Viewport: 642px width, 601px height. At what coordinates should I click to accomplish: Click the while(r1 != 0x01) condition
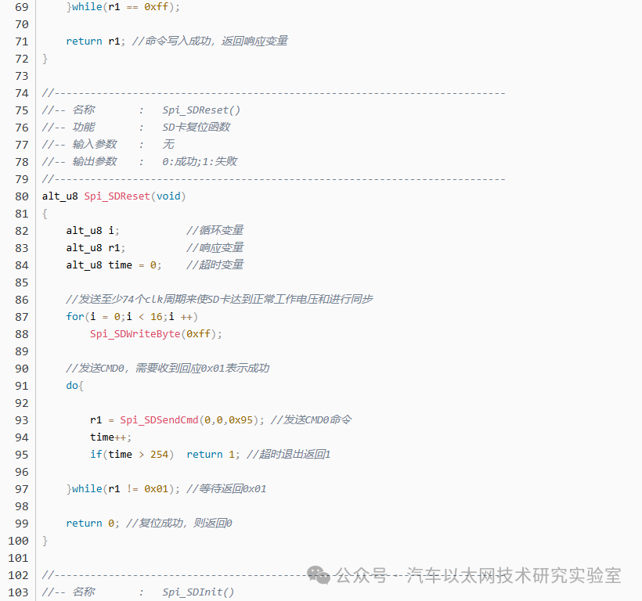coord(123,489)
